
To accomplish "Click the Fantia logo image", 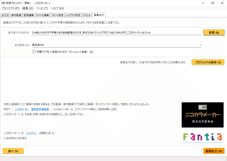I will [x=203, y=137].
